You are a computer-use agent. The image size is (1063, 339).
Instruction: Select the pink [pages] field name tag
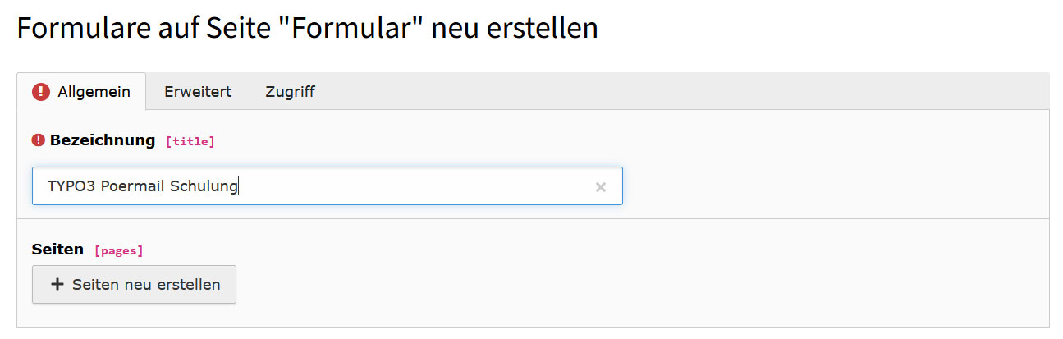point(119,250)
